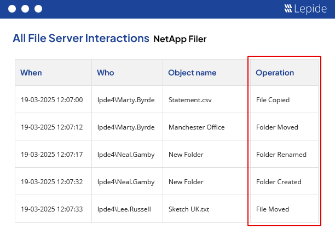Select the timestamp 19-03-2025 12:07:17
Viewport: 335px width, 235px height.
[51, 155]
